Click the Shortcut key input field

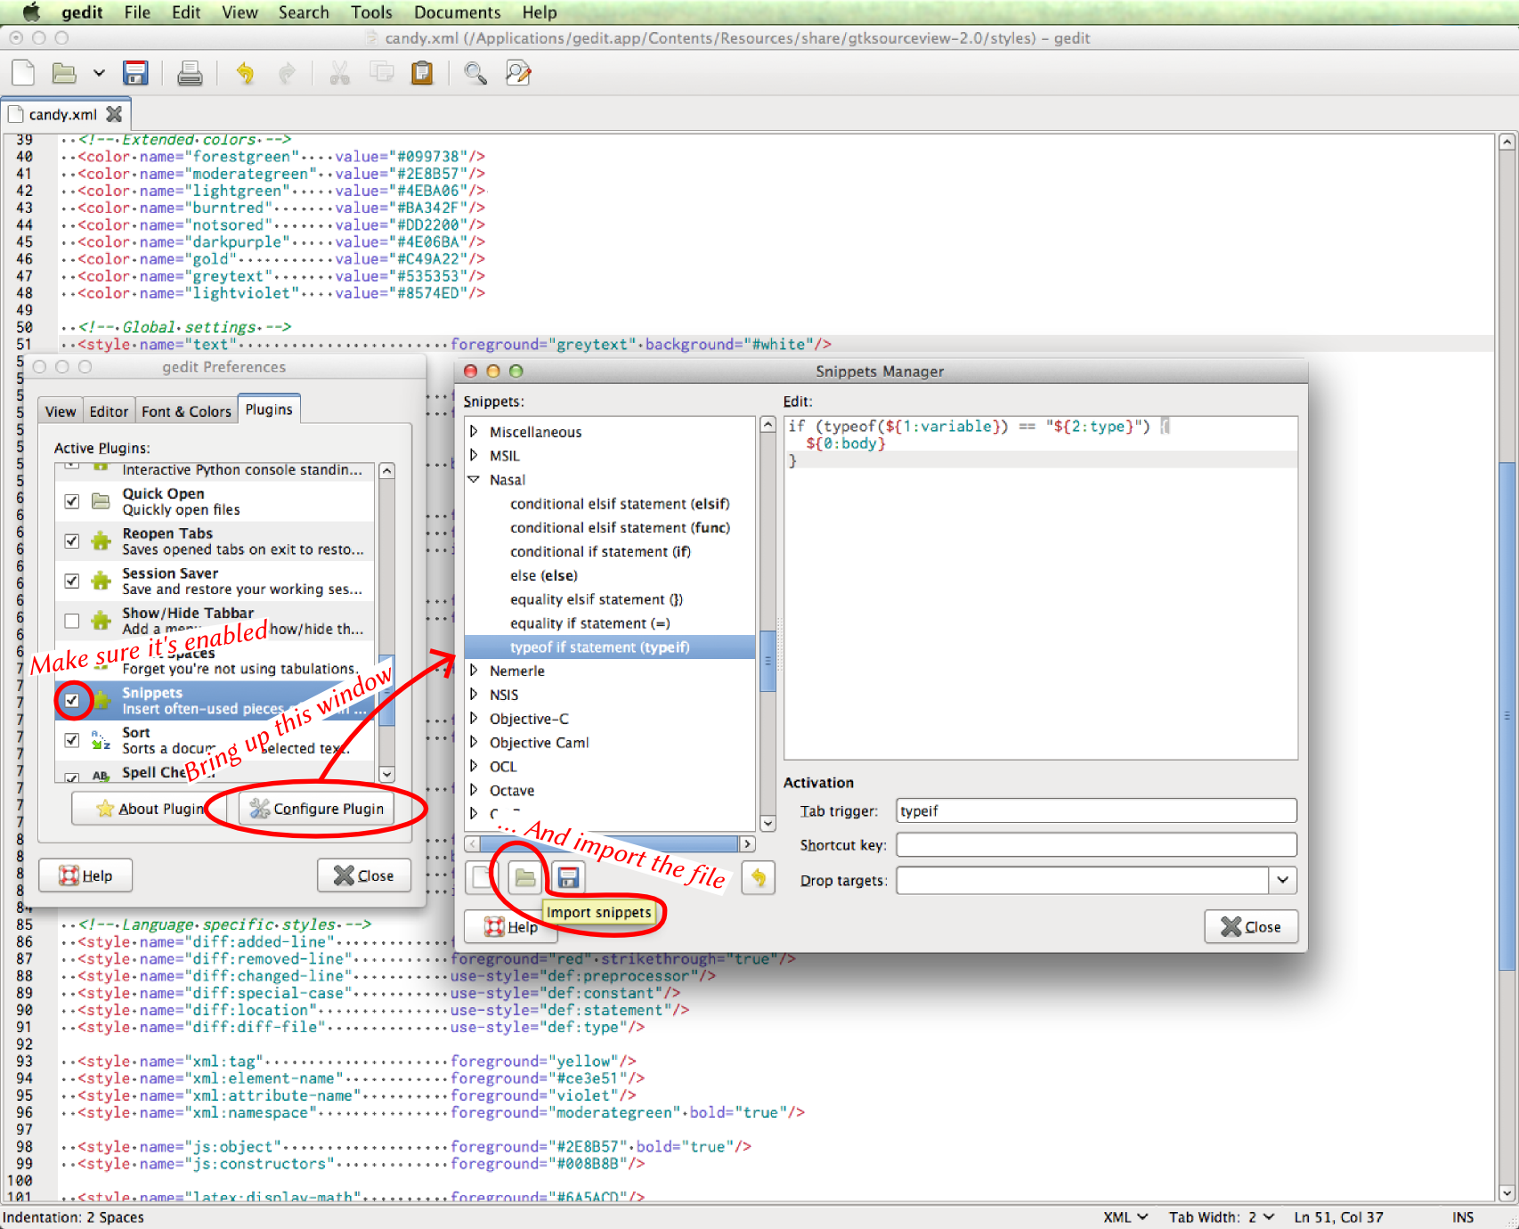1096,844
